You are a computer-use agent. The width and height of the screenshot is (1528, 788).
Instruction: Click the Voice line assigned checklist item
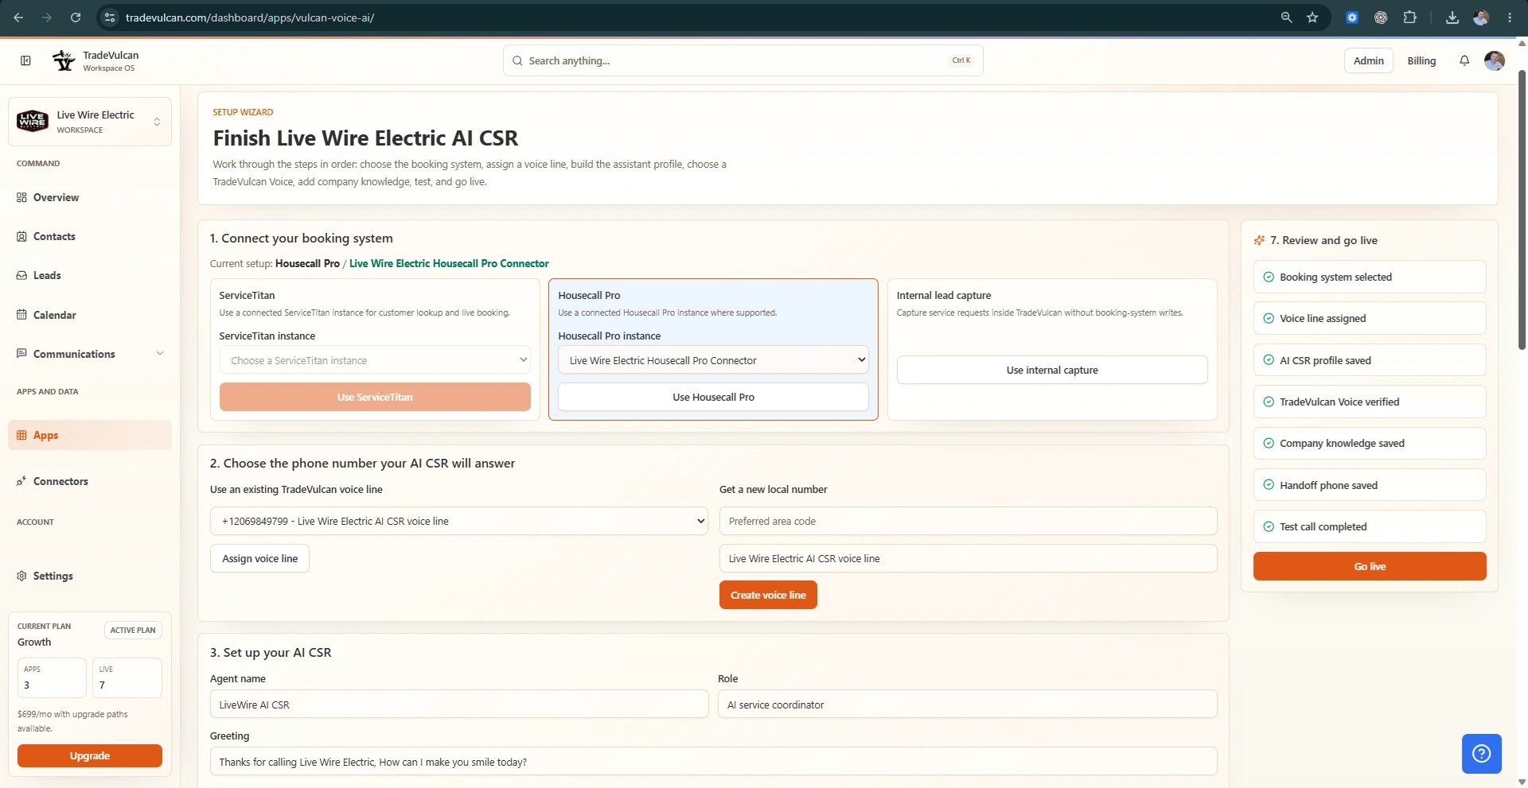1370,318
